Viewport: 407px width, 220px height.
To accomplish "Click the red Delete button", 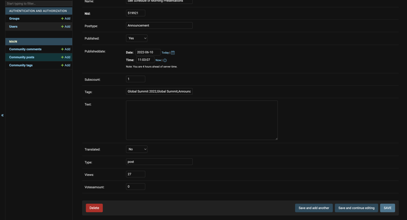I will coord(94,208).
